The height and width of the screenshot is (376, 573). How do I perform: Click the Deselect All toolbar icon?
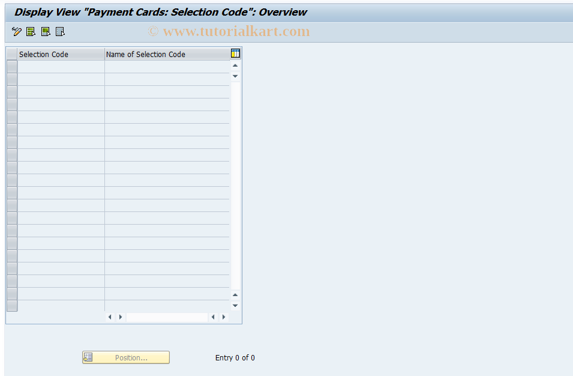tap(60, 32)
